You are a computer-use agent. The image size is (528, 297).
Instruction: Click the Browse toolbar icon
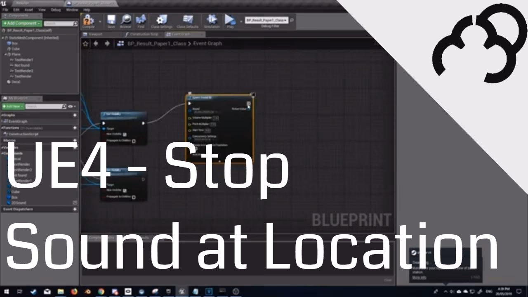click(126, 20)
